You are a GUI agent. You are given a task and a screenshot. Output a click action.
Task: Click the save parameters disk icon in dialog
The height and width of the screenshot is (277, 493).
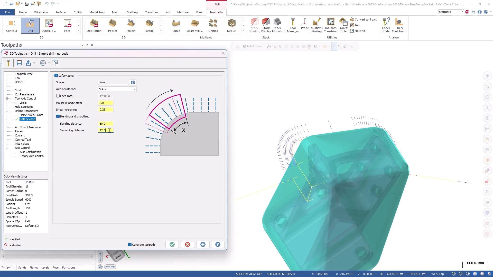(x=19, y=63)
